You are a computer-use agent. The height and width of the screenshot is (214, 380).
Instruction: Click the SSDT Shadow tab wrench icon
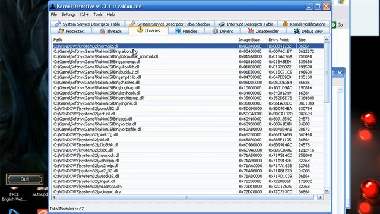[x=132, y=24]
